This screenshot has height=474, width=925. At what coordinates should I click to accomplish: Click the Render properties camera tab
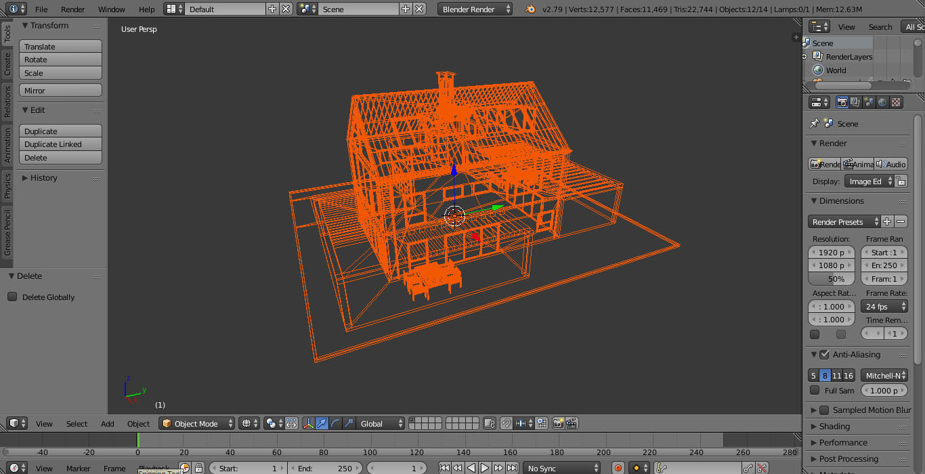[842, 102]
